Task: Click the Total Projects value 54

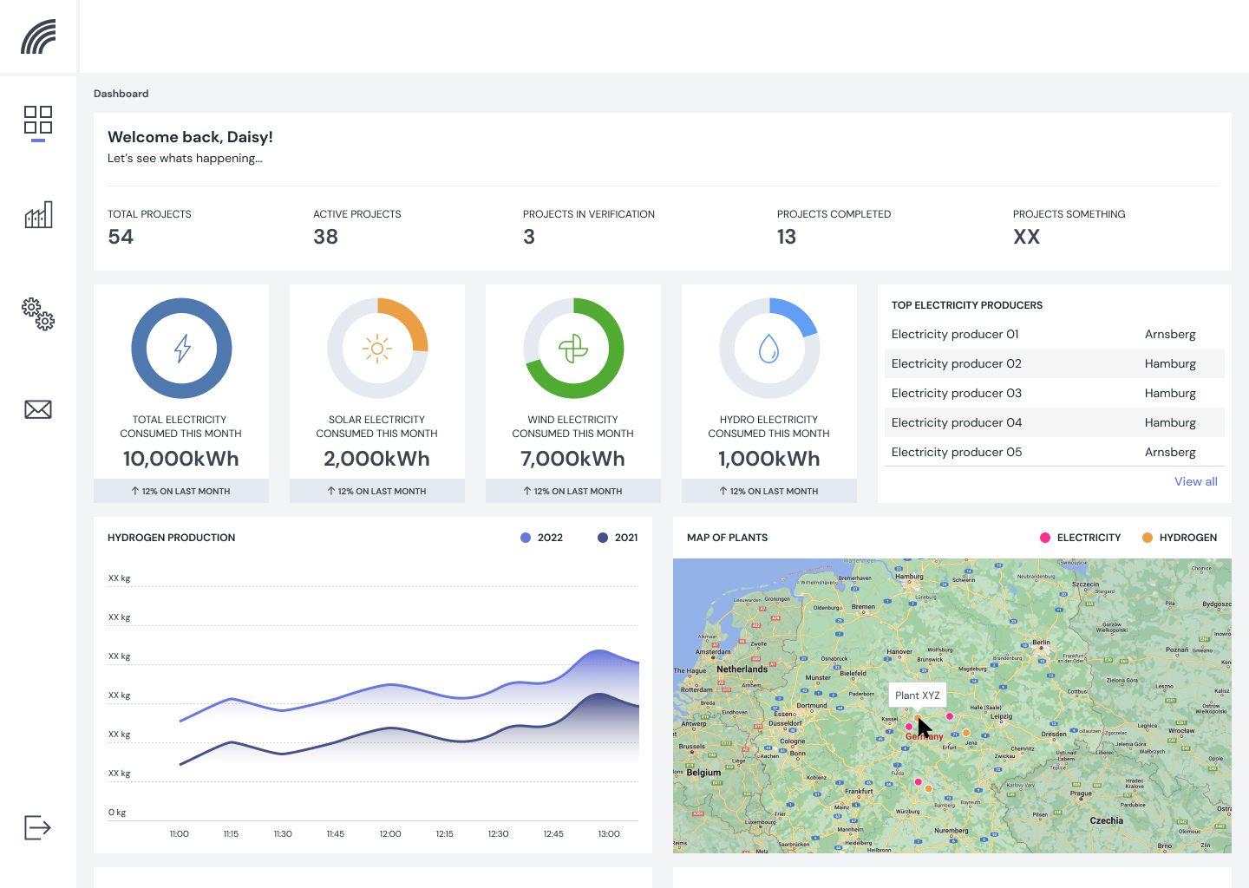Action: (x=121, y=237)
